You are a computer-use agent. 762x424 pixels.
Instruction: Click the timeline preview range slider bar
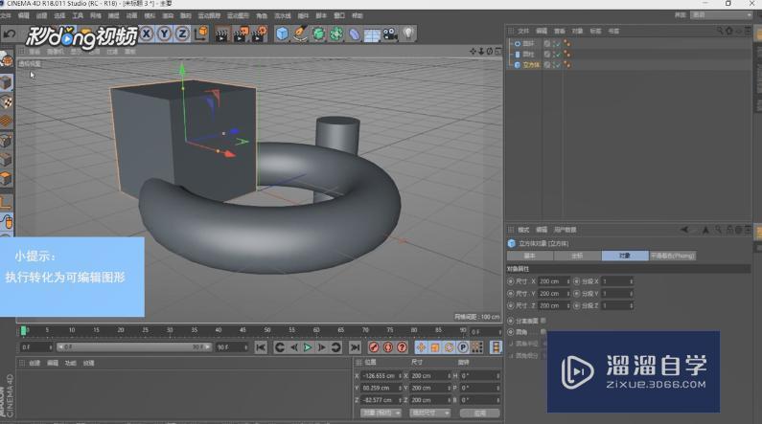134,347
